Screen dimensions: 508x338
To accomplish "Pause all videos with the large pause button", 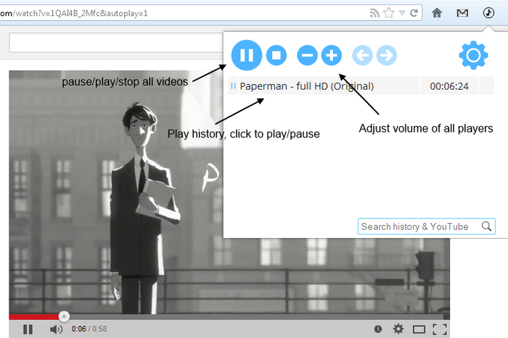I will pyautogui.click(x=247, y=55).
